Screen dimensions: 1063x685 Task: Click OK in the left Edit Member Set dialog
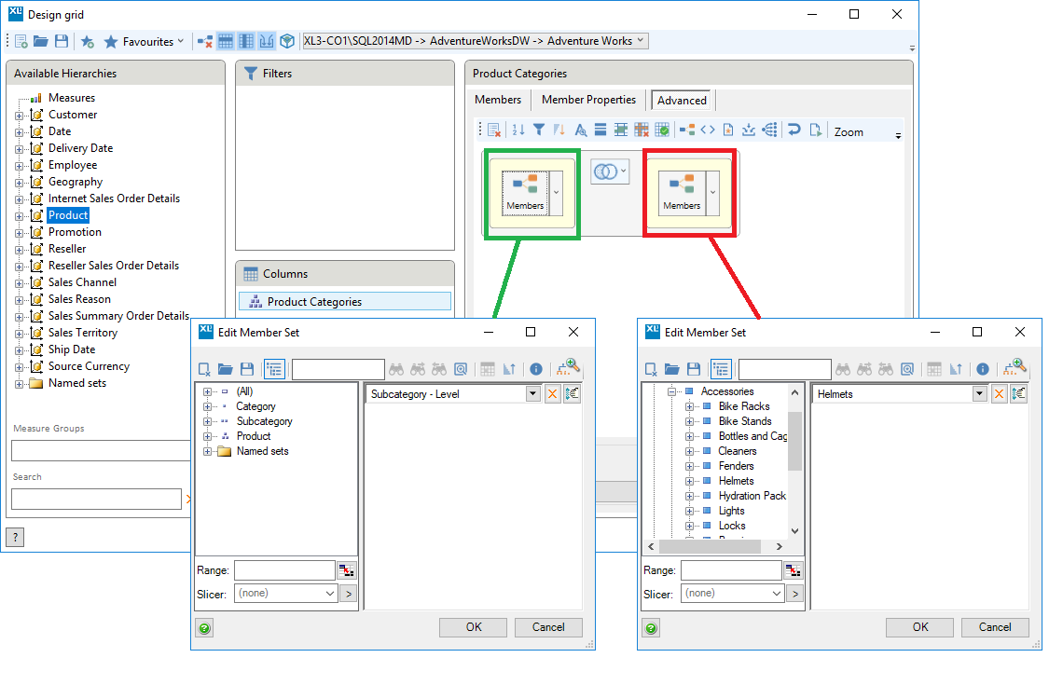coord(473,627)
